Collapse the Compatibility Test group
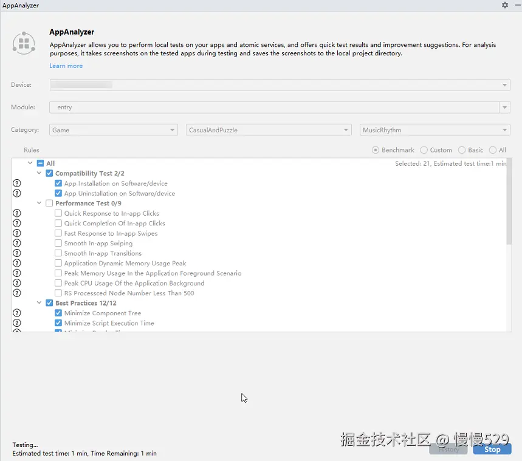The height and width of the screenshot is (461, 522). tap(39, 172)
